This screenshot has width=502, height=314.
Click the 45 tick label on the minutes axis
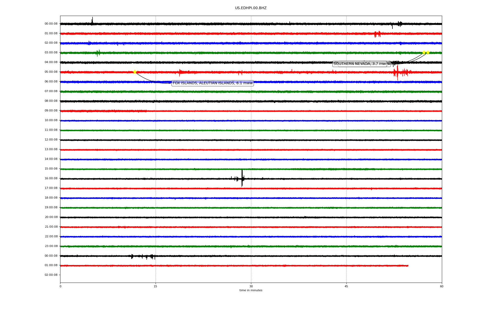coord(346,286)
